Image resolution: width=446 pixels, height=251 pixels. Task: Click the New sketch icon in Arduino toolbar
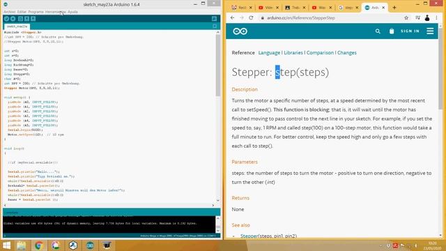[x=20, y=19]
